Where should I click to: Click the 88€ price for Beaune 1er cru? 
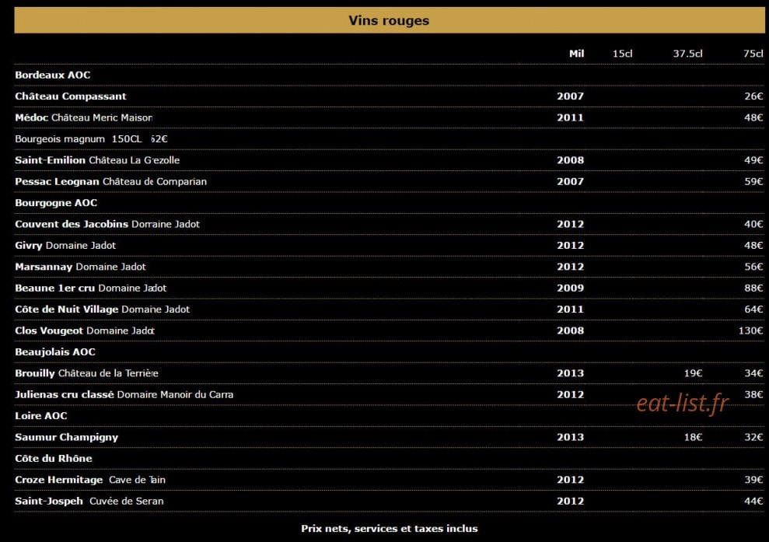click(753, 288)
